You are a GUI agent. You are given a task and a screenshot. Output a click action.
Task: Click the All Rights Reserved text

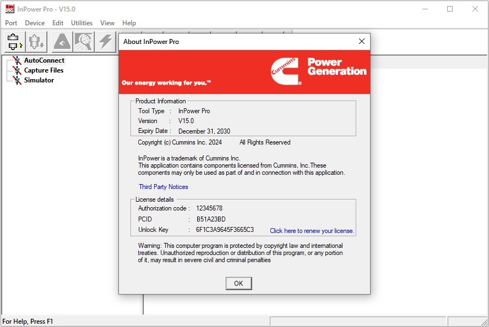[x=265, y=142]
